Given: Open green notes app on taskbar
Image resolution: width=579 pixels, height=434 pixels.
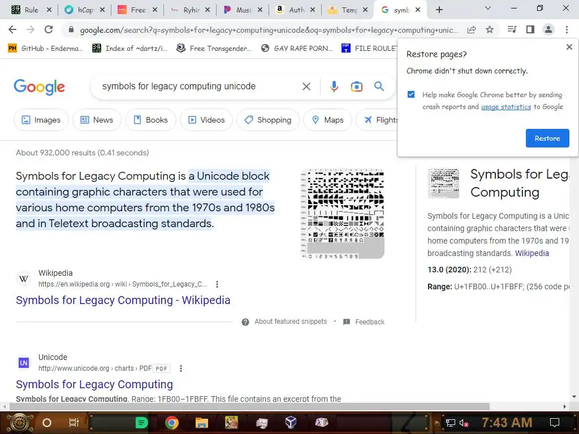Looking at the screenshot, I should [x=141, y=423].
